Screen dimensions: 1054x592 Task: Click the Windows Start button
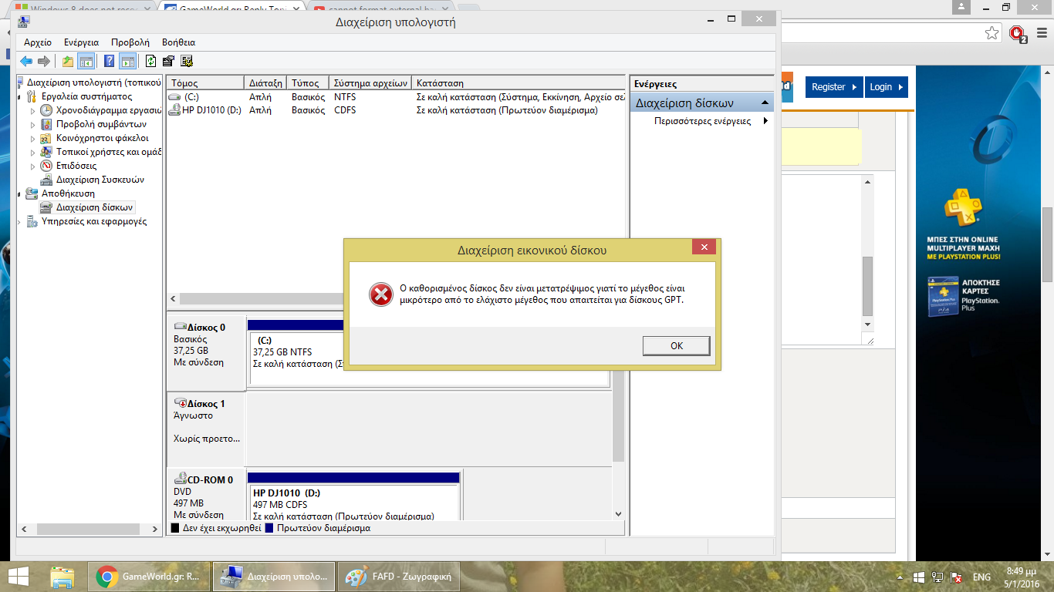[x=19, y=577]
